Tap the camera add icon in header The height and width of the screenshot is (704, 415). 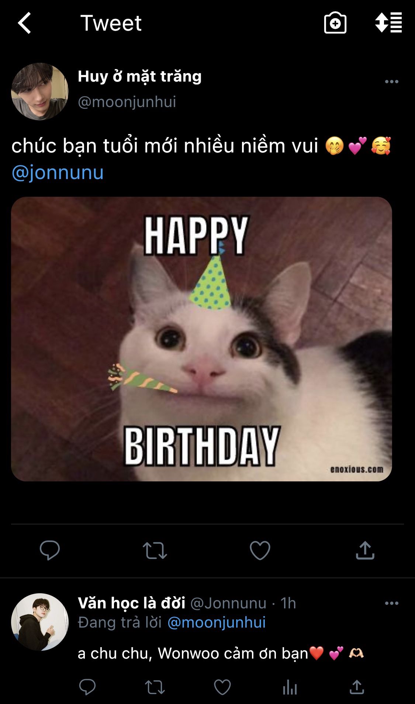click(x=335, y=23)
